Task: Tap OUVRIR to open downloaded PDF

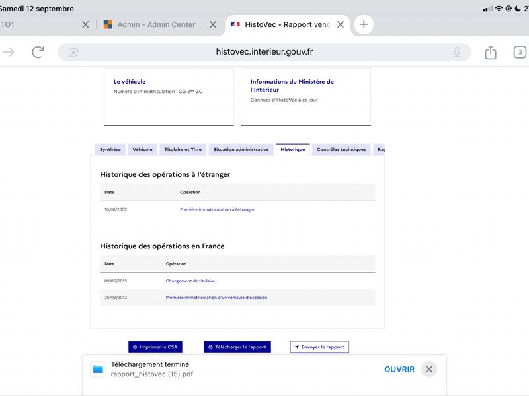Action: point(399,370)
